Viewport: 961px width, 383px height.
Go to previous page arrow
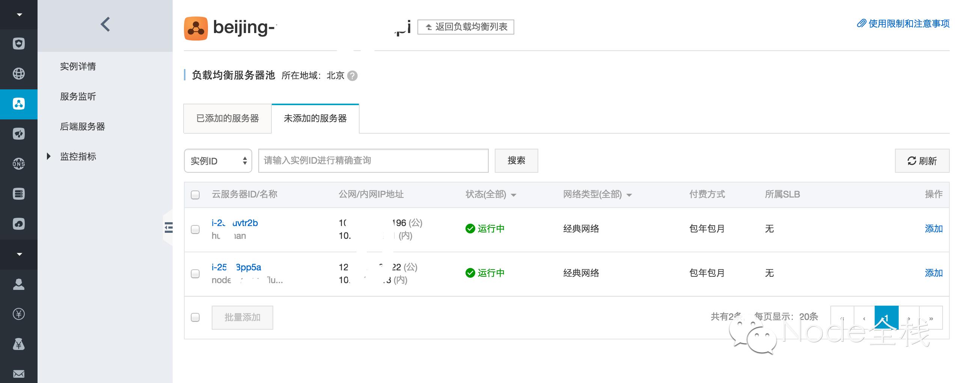click(864, 318)
